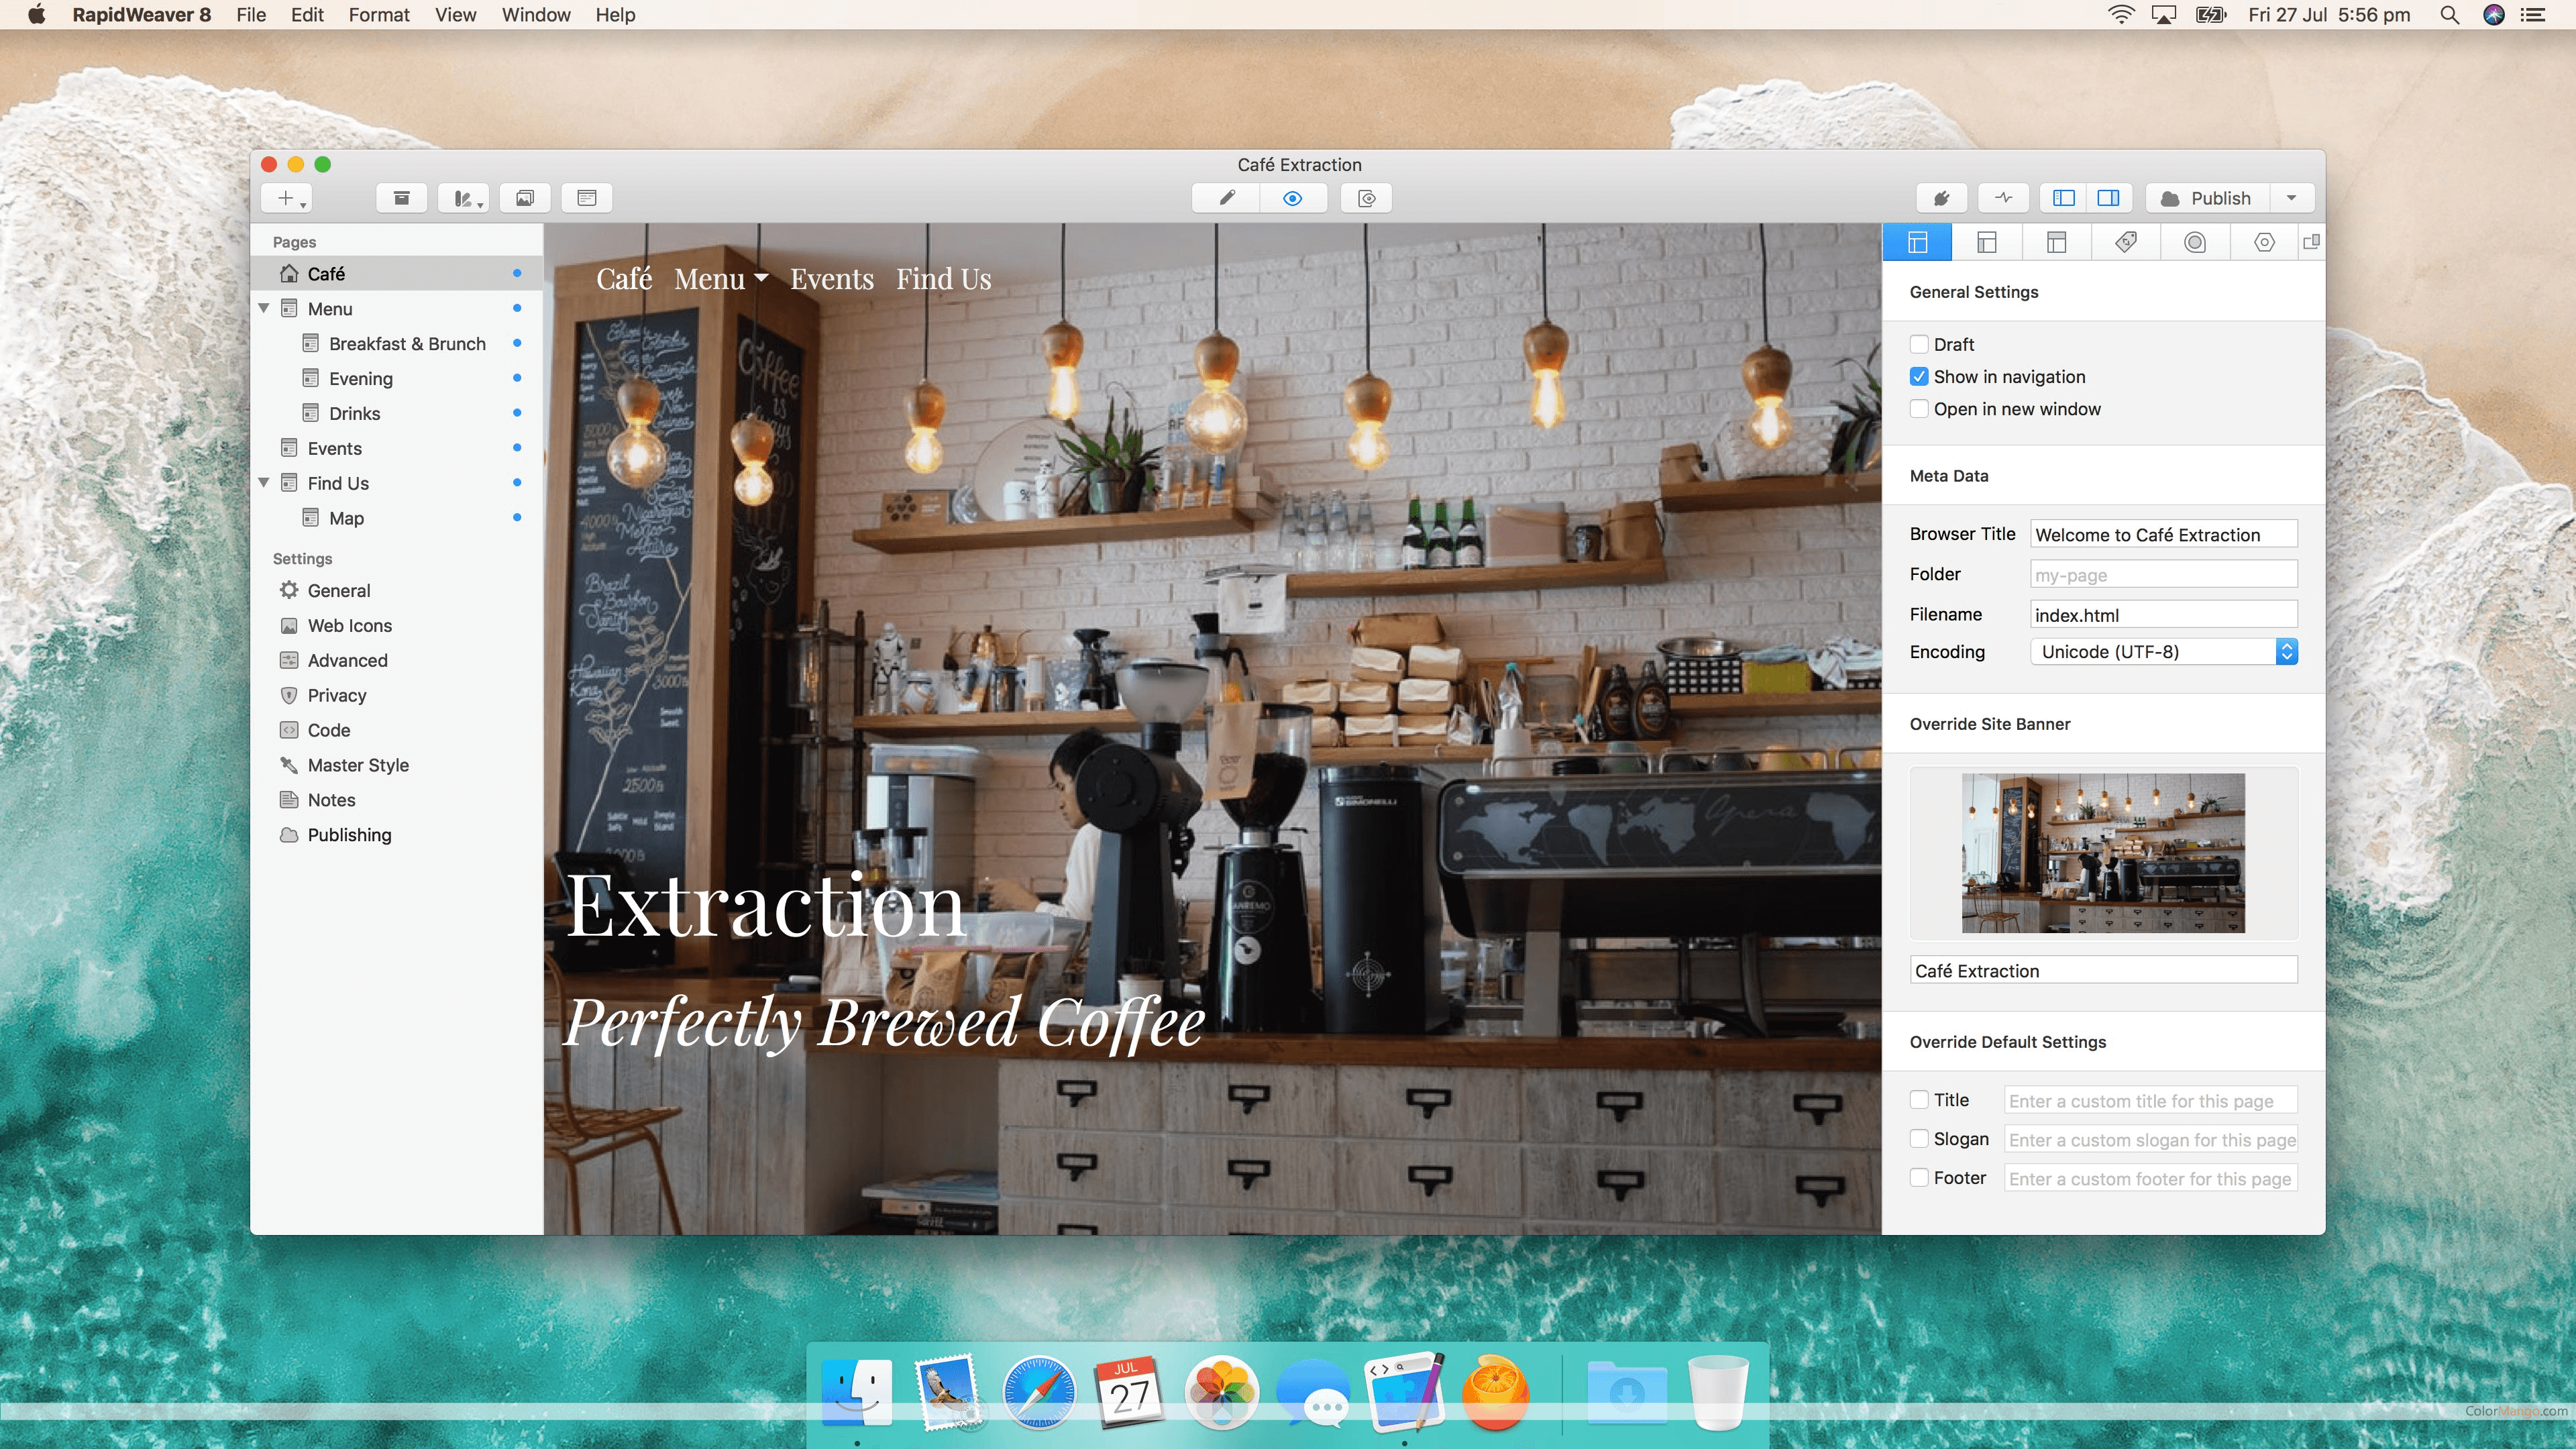Select the inspector tab with tag icon
Image resolution: width=2576 pixels, height=1449 pixels.
click(2125, 242)
